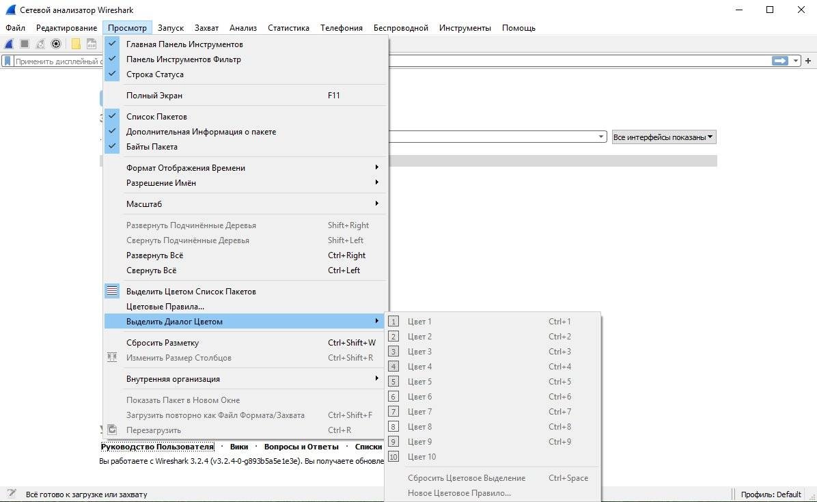Open the Беспроводной menu
The width and height of the screenshot is (817, 502).
tap(401, 27)
